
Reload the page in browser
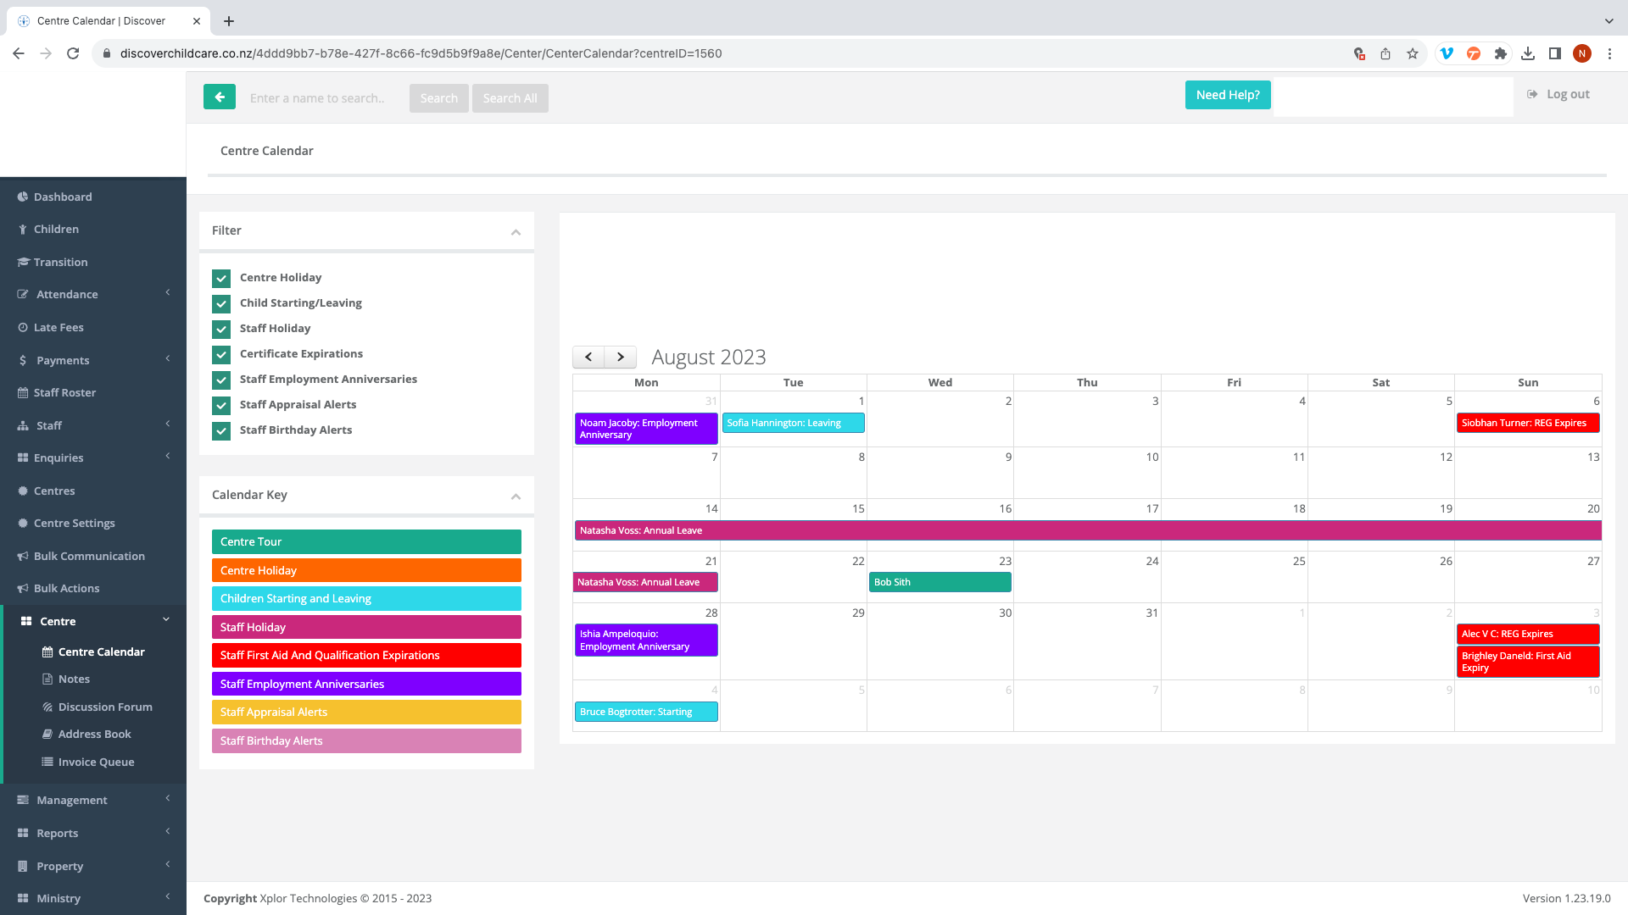(73, 53)
